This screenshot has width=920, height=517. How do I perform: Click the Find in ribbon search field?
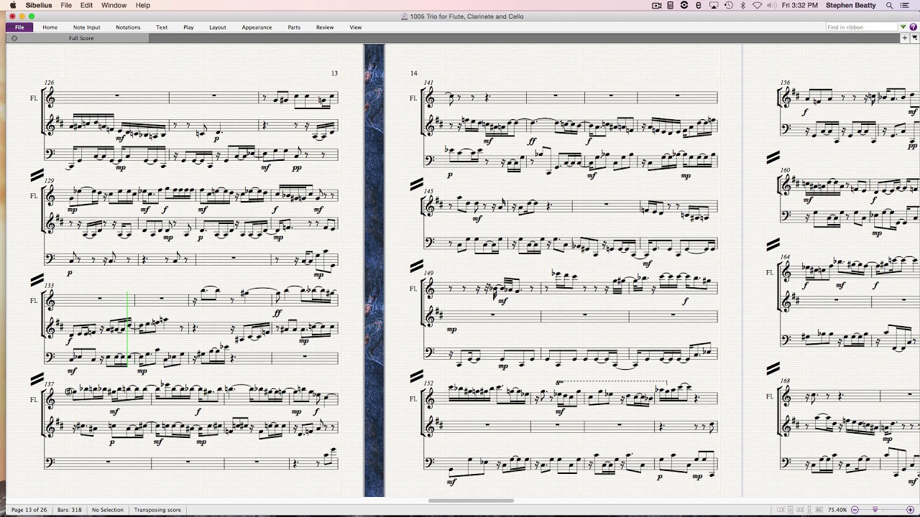tap(861, 27)
